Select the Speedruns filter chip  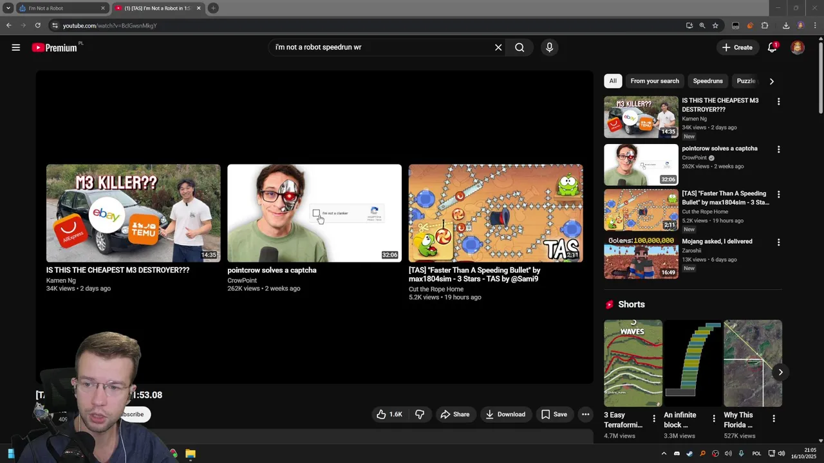tap(707, 81)
